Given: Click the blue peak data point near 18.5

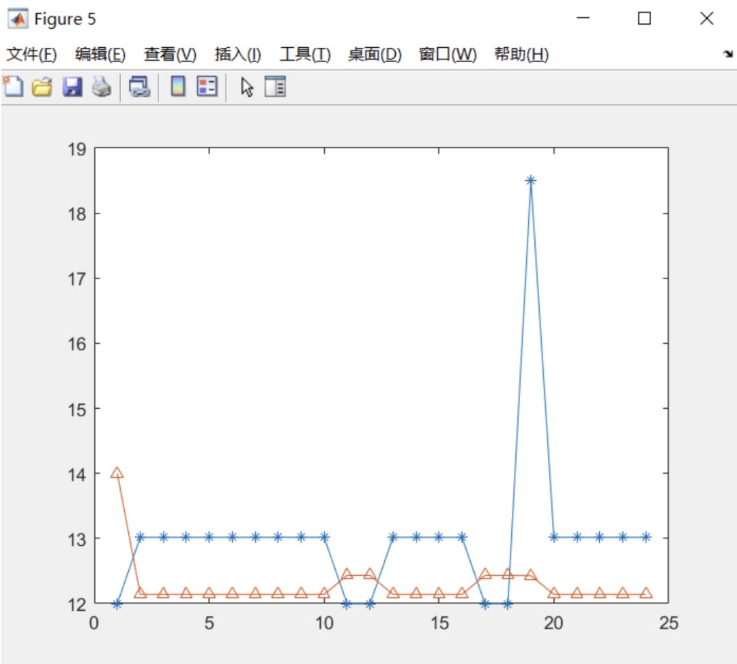Looking at the screenshot, I should pos(531,180).
